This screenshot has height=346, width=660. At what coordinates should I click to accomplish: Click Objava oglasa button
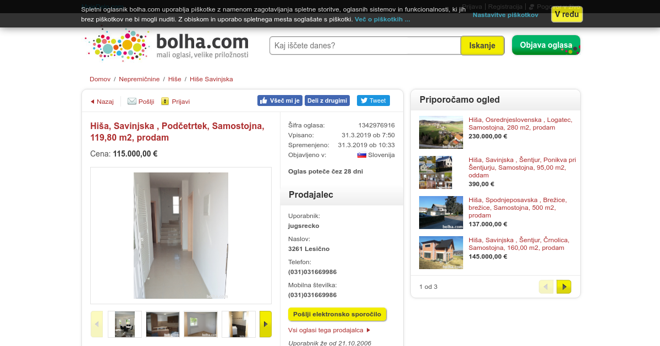pyautogui.click(x=546, y=45)
